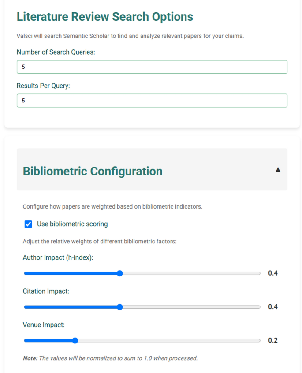302x373 pixels.
Task: Click the Citation Impact slider handle
Action: 120,307
